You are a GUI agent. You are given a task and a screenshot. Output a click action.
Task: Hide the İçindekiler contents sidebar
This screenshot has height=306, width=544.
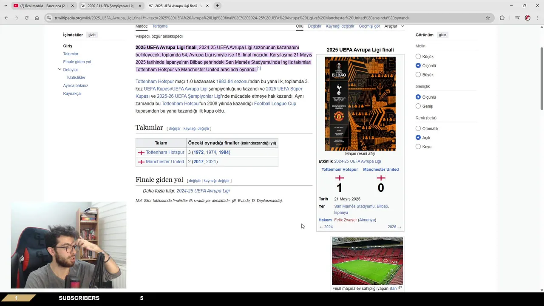point(92,35)
